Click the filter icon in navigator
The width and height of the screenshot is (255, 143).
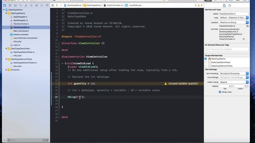(9, 140)
